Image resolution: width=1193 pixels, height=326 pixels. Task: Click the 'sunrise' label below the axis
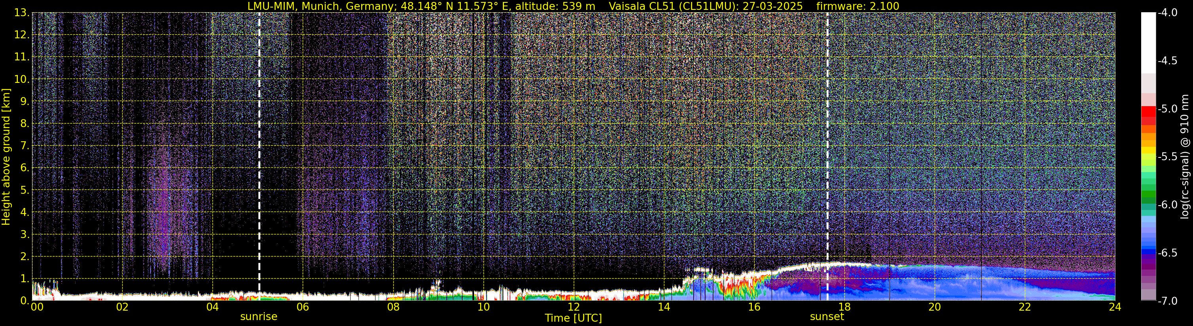(258, 316)
